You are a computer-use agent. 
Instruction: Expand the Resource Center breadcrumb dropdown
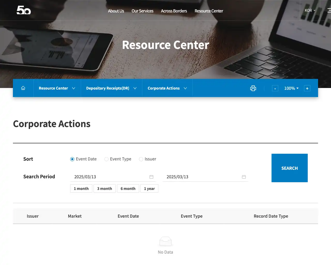pyautogui.click(x=57, y=88)
